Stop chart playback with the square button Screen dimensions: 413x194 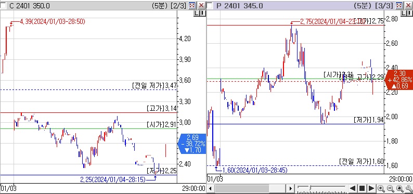[x=362, y=188]
